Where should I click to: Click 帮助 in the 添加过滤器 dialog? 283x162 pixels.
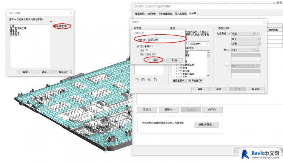63,72
